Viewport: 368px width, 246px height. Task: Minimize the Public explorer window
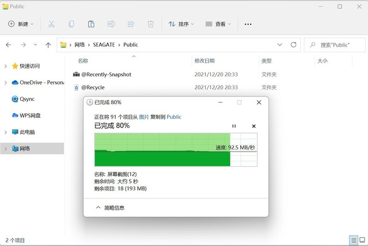321,6
